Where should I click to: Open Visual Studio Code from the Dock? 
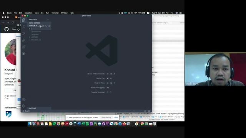[x=112, y=124]
